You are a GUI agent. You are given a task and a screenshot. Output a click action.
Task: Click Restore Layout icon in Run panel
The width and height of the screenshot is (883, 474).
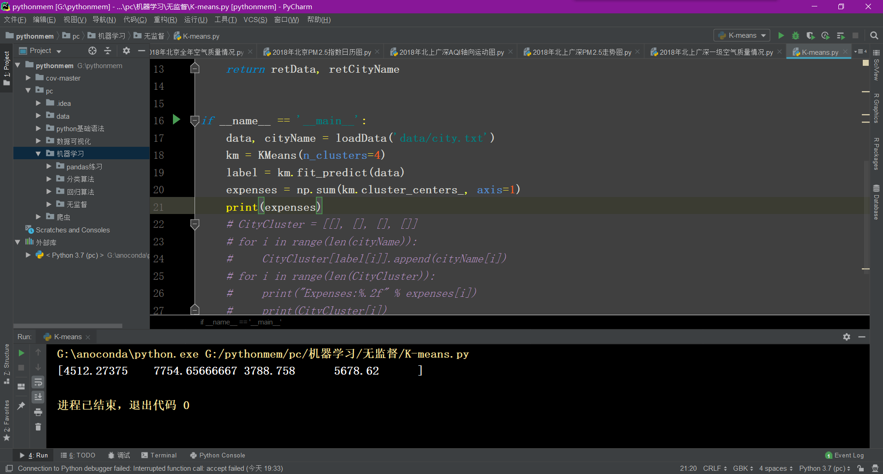(21, 386)
